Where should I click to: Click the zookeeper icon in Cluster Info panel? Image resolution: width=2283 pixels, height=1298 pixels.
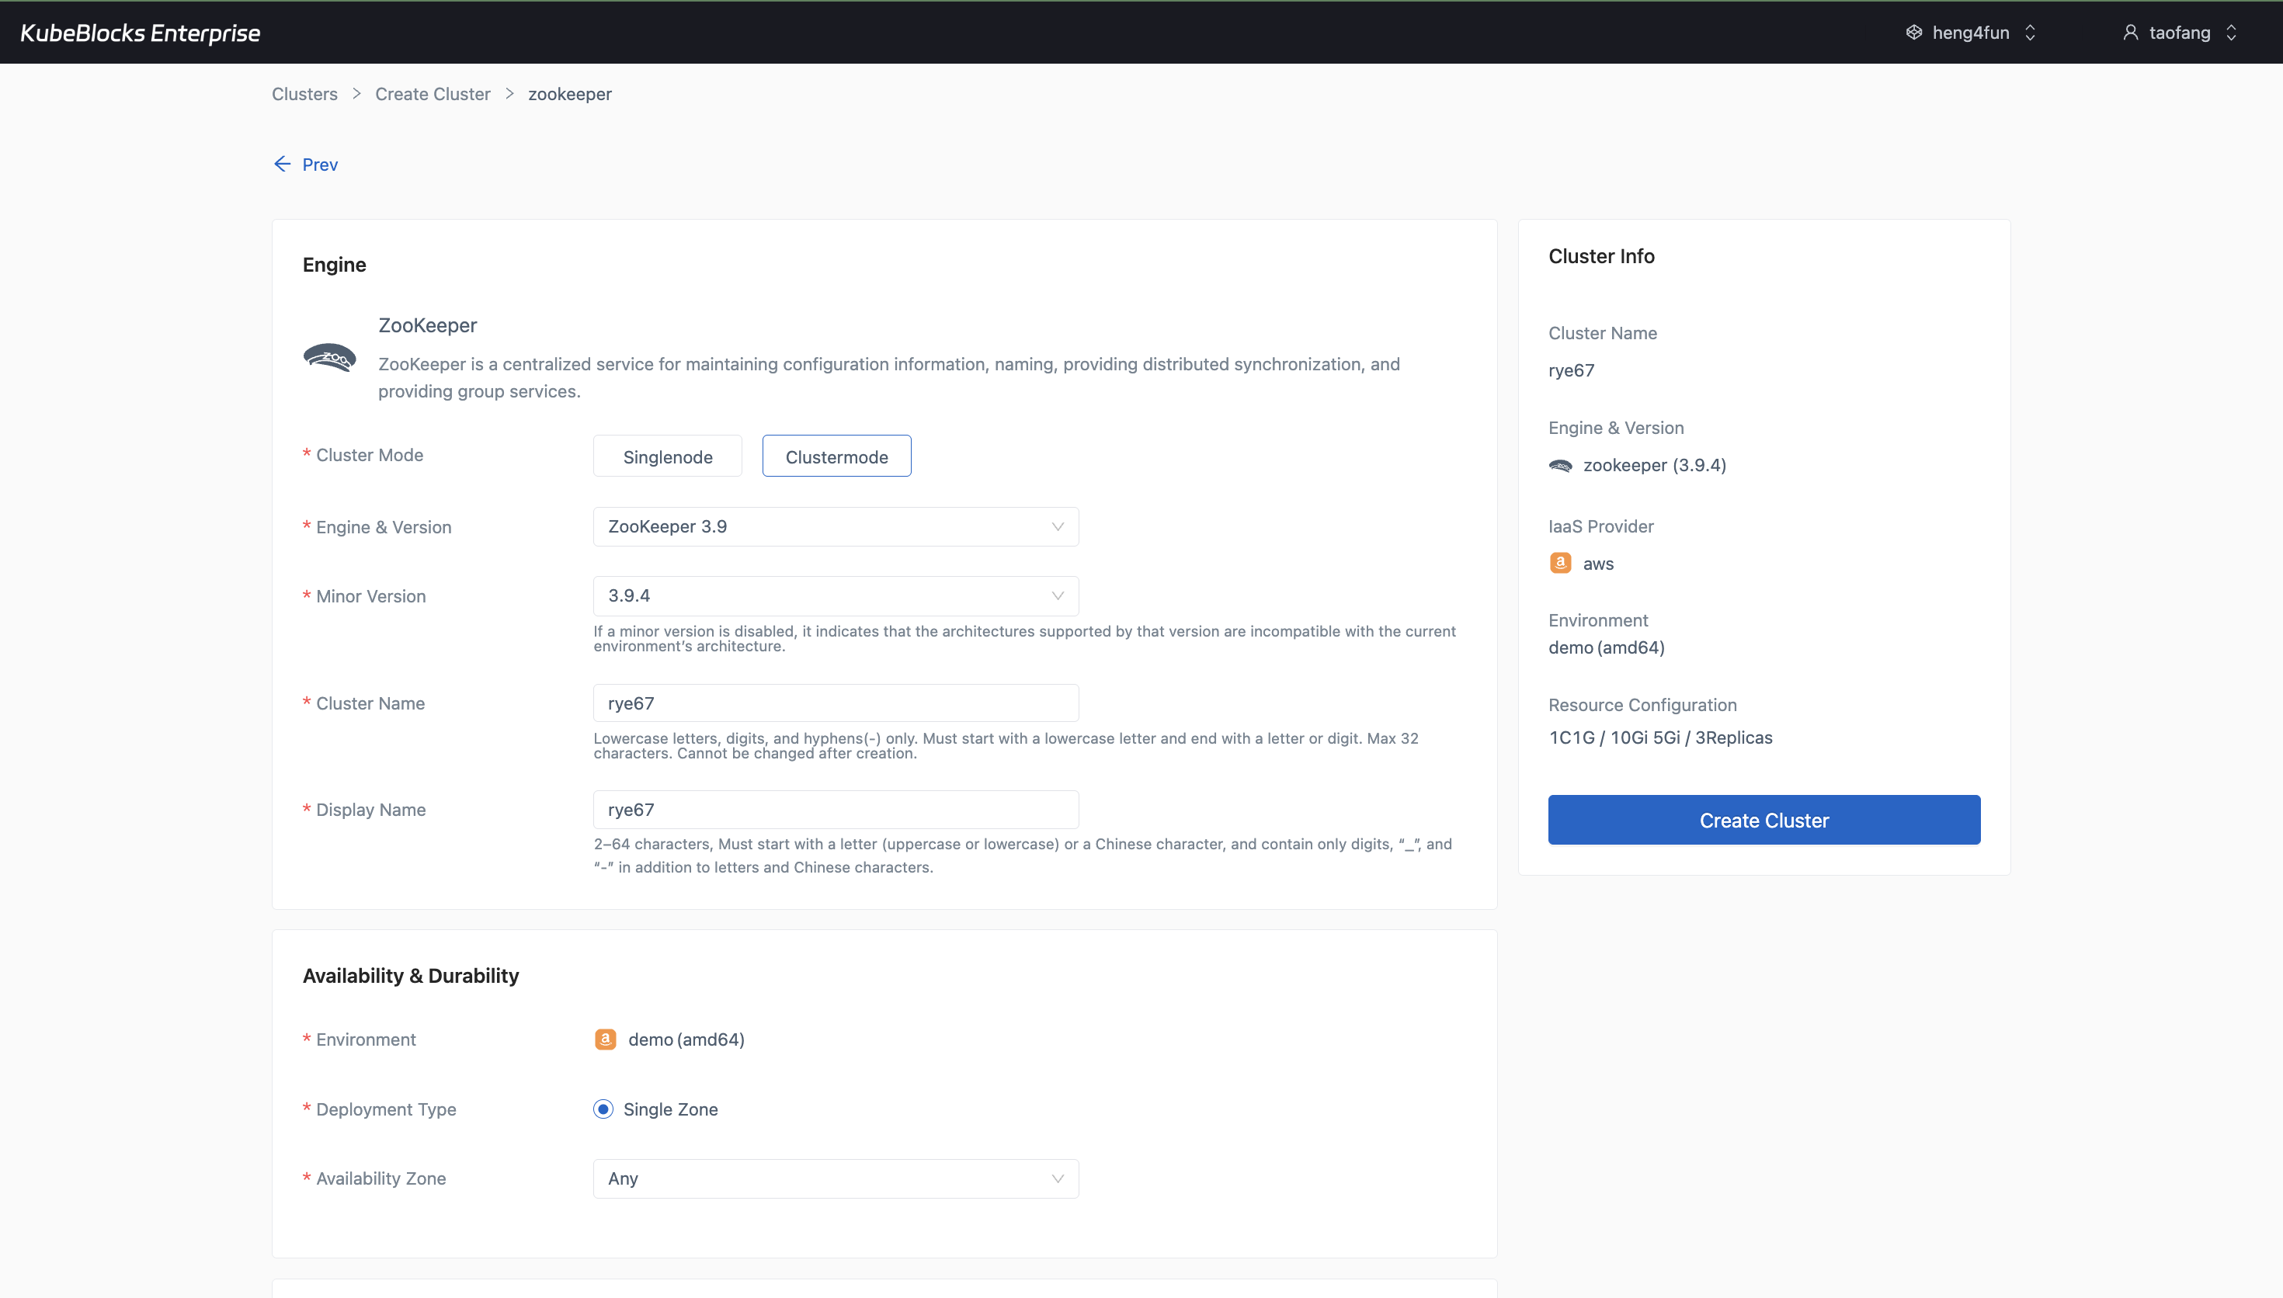[x=1560, y=464]
